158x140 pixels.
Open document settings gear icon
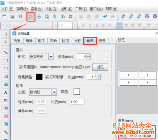(x=31, y=16)
